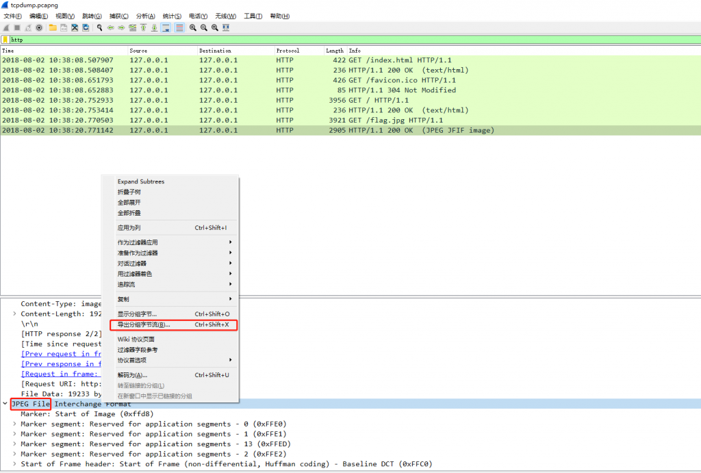Open the 捕获(C) menu
The image size is (701, 473).
(118, 16)
